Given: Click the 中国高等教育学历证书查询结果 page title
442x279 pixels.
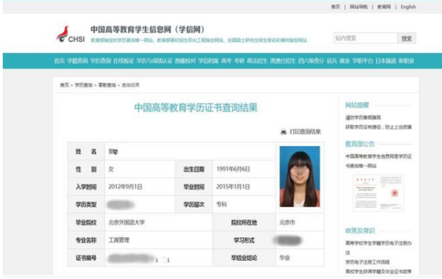Looking at the screenshot, I should (x=196, y=108).
